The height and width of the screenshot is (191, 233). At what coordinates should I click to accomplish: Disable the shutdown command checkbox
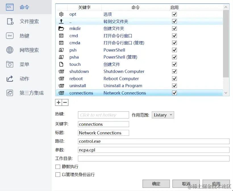point(174,72)
